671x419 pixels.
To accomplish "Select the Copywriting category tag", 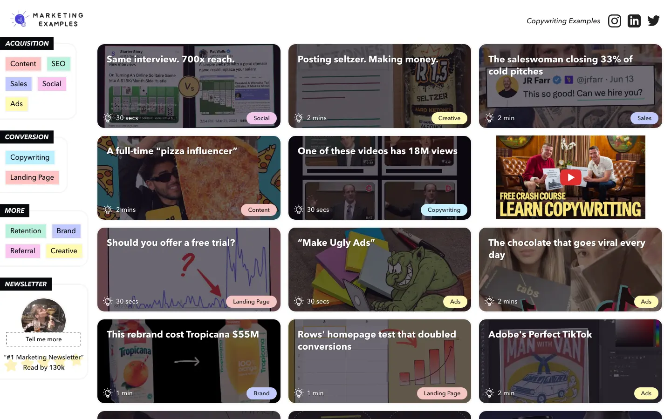I will [30, 157].
